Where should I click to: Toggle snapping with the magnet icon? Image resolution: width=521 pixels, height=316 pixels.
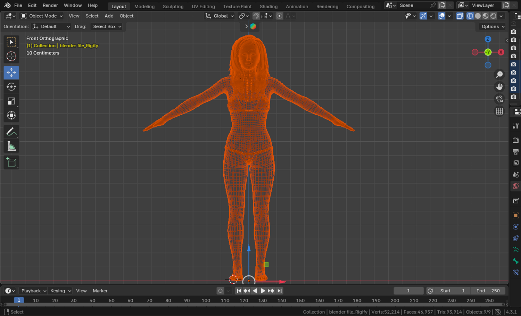point(256,16)
